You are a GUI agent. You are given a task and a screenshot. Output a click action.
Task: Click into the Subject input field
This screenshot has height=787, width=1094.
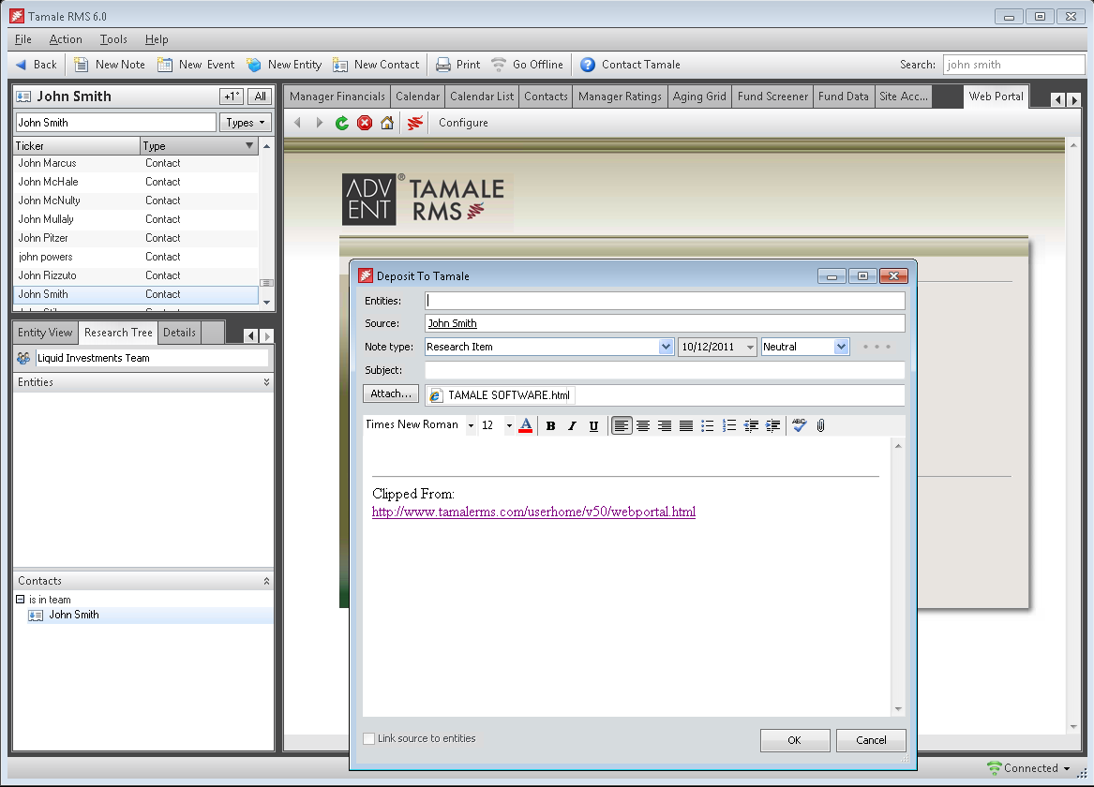665,370
